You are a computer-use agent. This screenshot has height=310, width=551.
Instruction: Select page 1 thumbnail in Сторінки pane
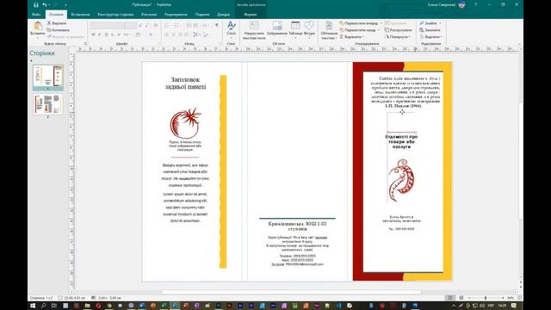48,76
